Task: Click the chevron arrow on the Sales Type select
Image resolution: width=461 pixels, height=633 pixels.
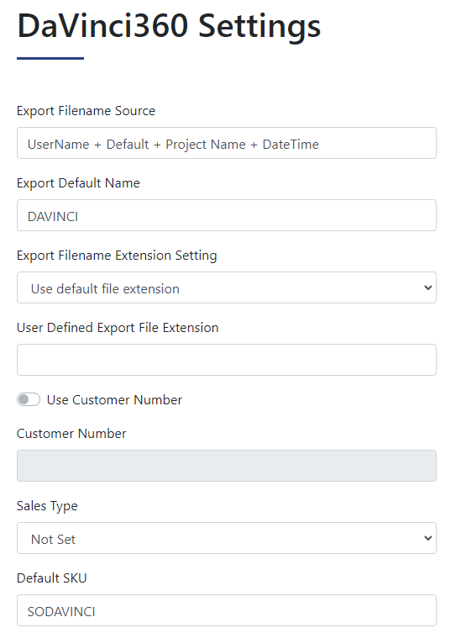Action: coord(427,538)
